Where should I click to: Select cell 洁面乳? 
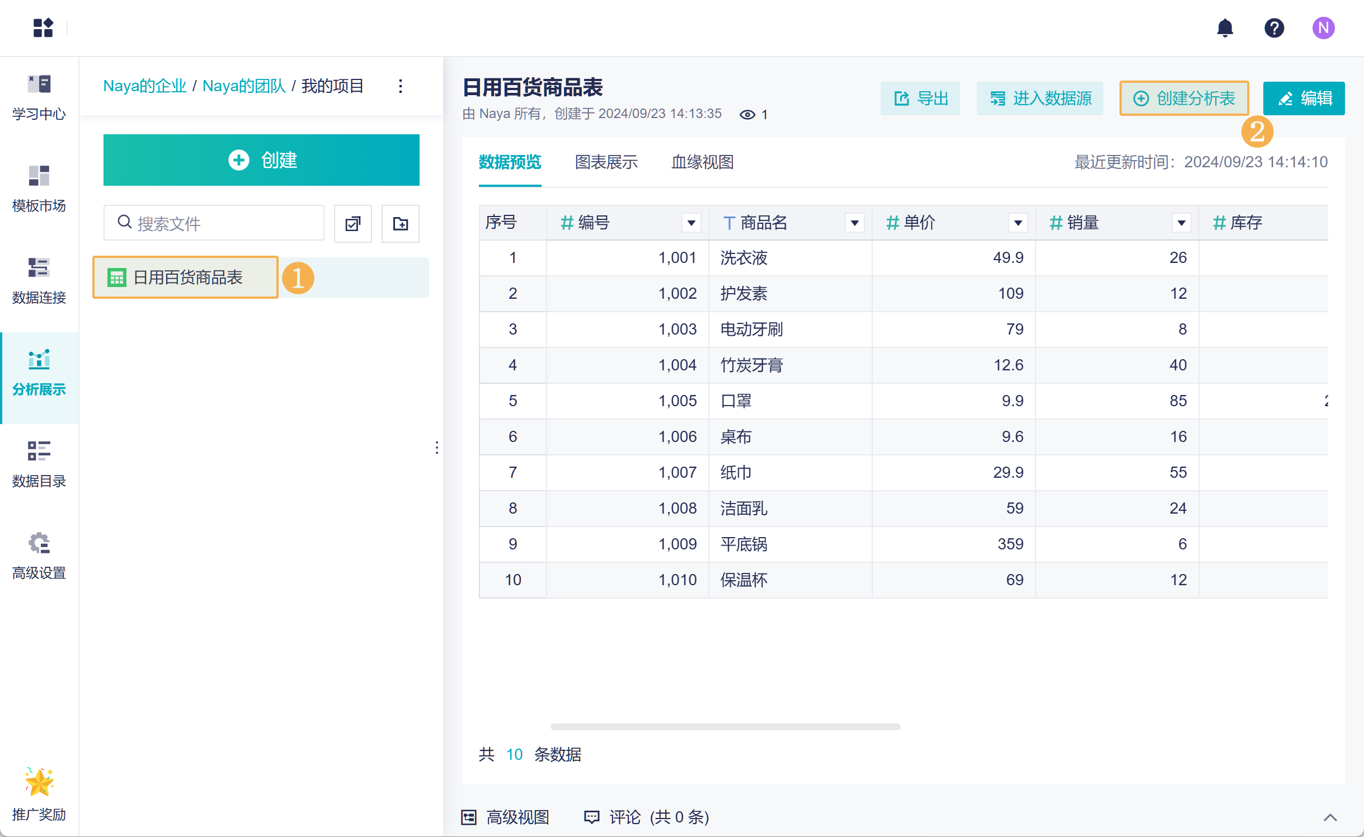[x=790, y=509]
